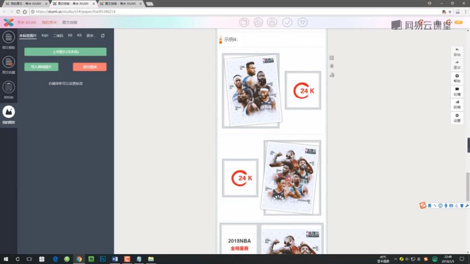This screenshot has height=264, width=470.
Task: Expand the 更多 more tags dropdown
Action: click(x=91, y=35)
